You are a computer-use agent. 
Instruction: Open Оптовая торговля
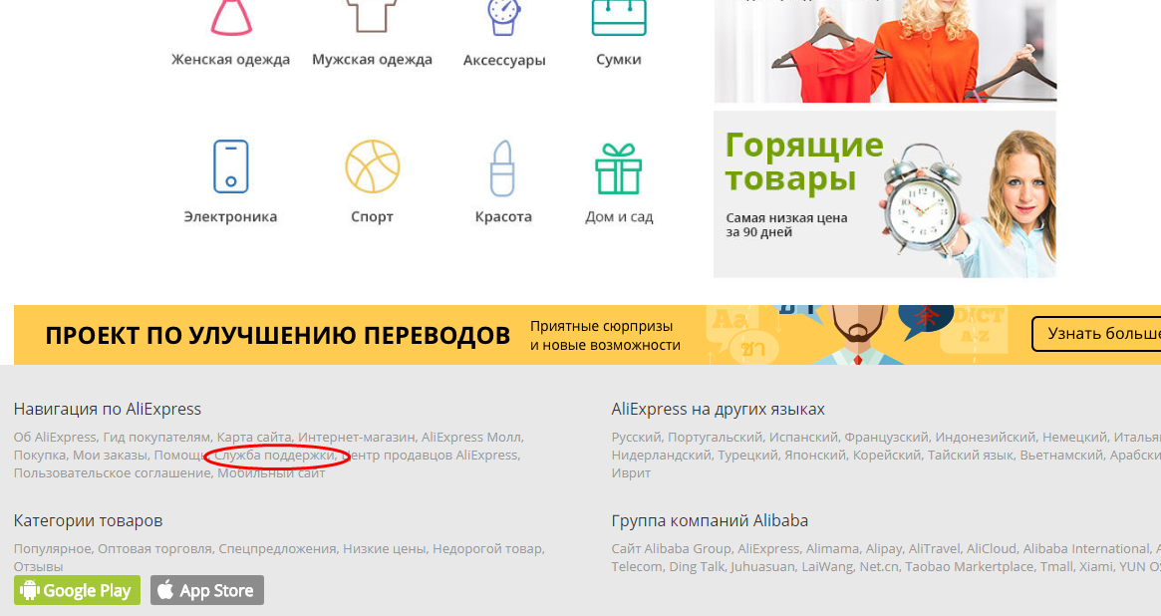154,548
